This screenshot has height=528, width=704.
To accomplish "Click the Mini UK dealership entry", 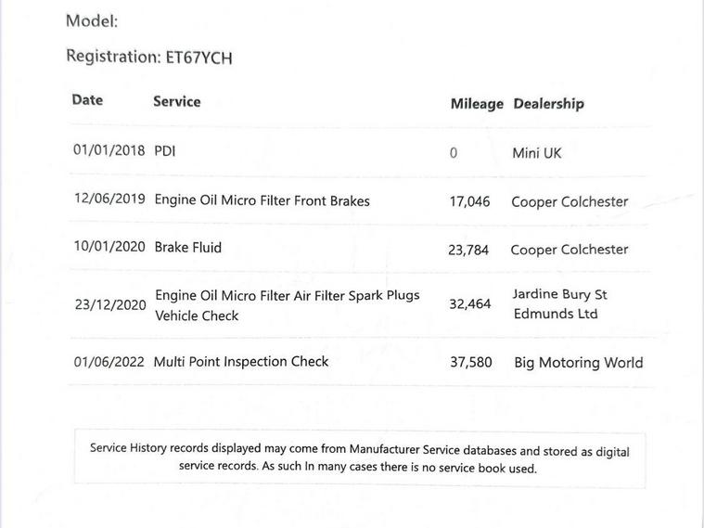I will [x=536, y=153].
